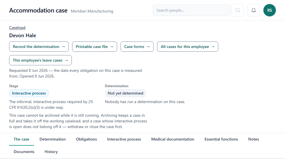Switch to Essential functions tab

click(221, 139)
